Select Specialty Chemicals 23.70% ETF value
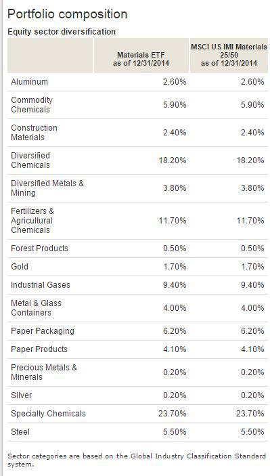The height and width of the screenshot is (476, 270). pyautogui.click(x=173, y=414)
